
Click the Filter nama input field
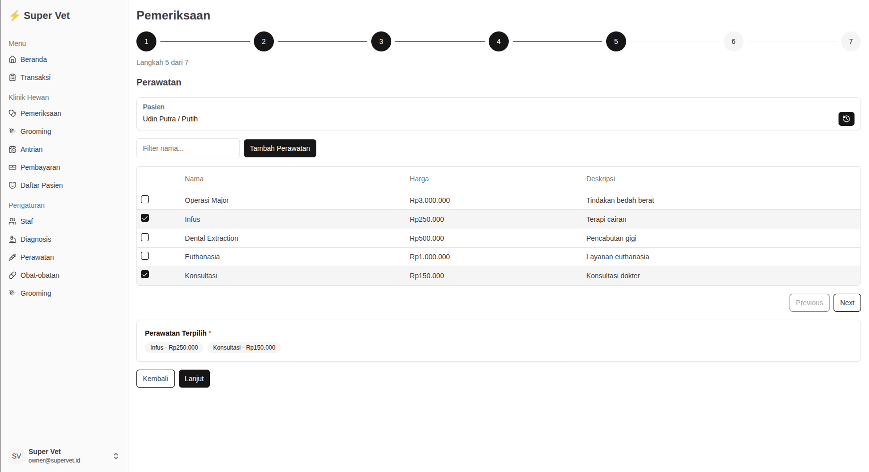tap(187, 148)
